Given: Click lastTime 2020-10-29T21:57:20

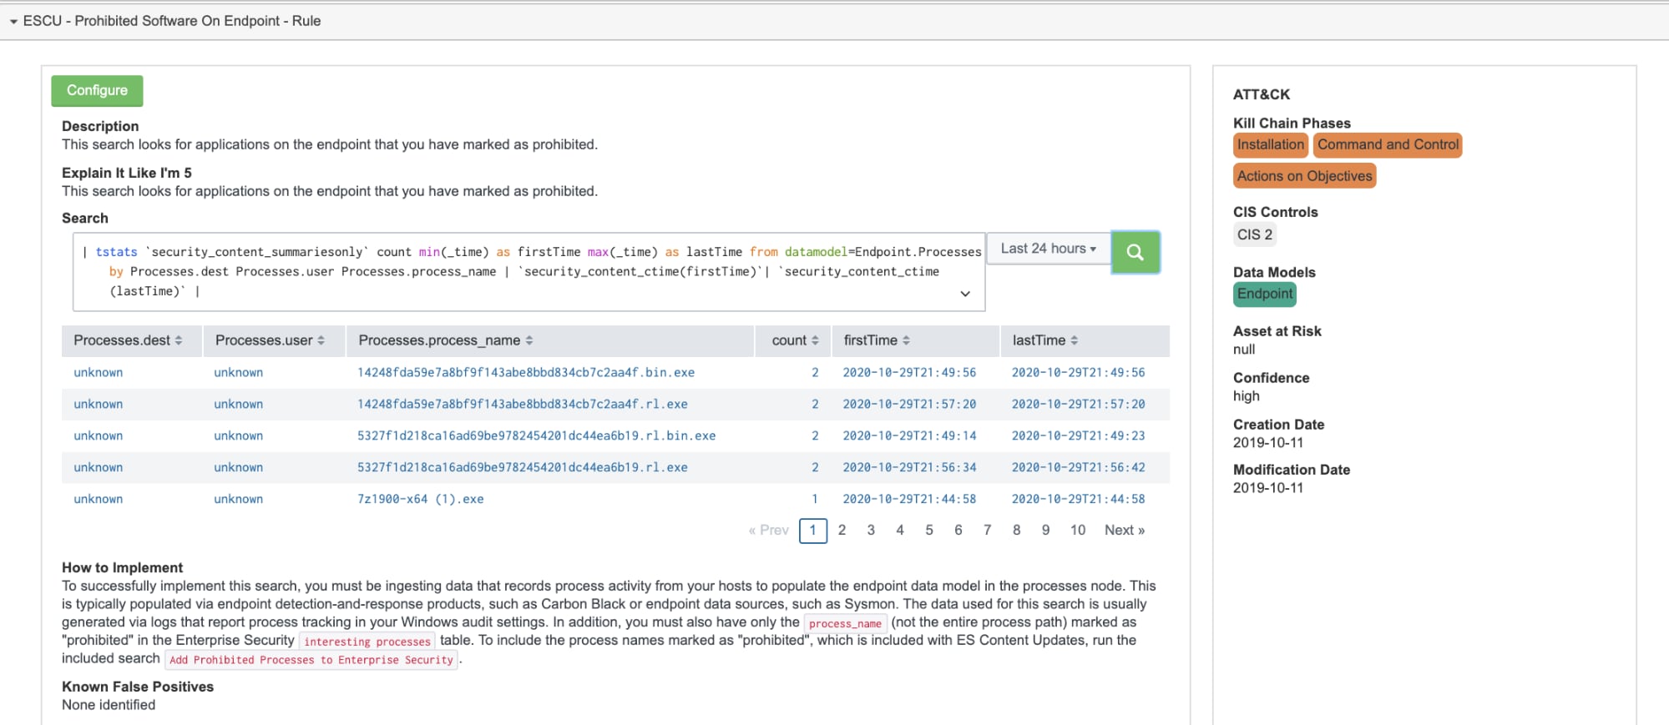Looking at the screenshot, I should tap(1078, 405).
